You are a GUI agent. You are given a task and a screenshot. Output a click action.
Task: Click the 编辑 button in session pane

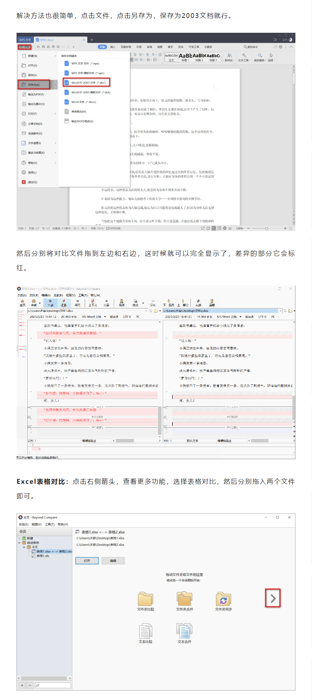[113, 561]
